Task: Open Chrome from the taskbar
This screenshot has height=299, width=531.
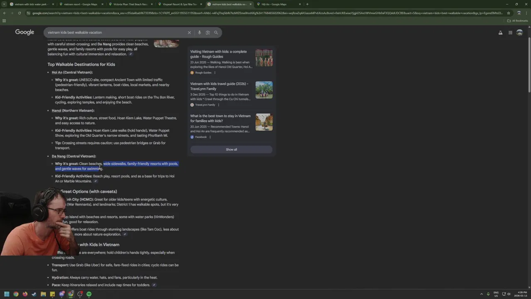Action: coord(16,294)
